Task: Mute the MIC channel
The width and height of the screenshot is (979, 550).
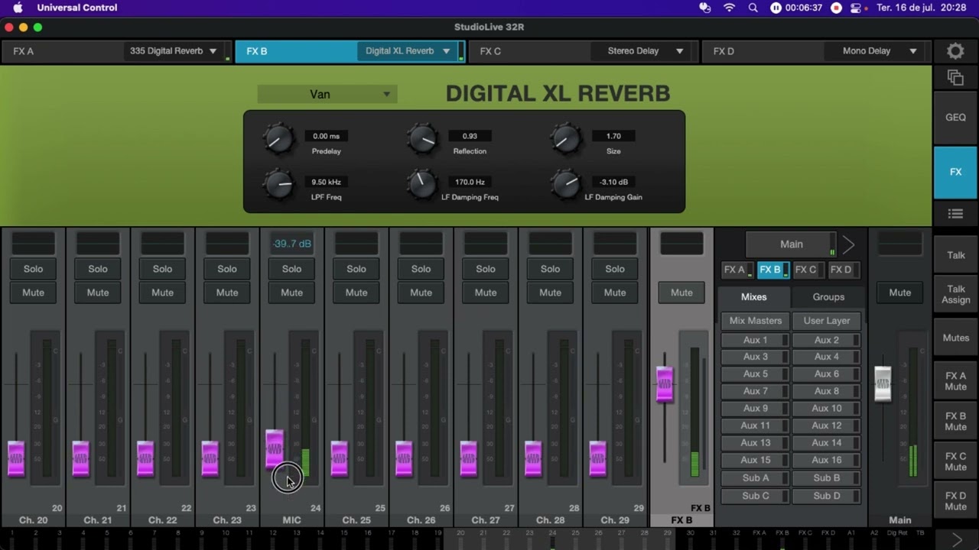Action: (291, 293)
